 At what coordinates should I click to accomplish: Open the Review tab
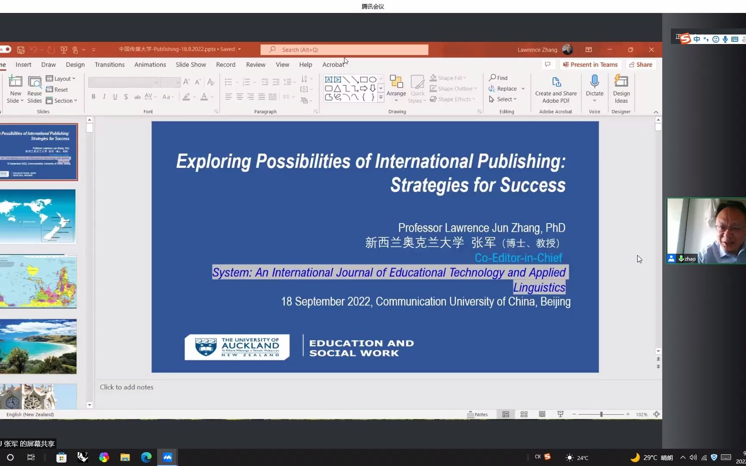256,65
